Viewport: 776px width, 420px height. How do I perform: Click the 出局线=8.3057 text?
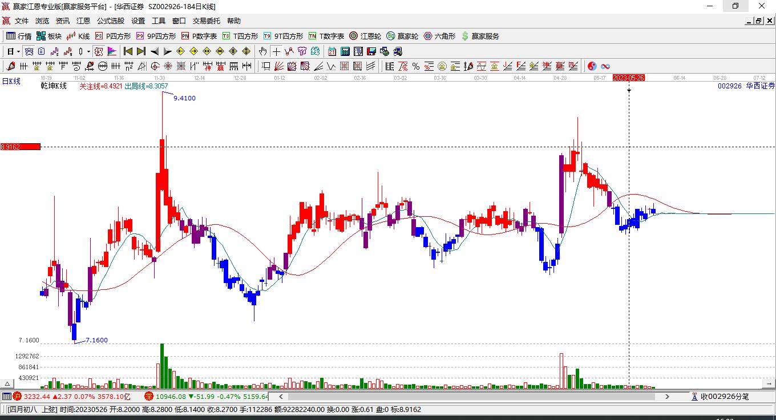pyautogui.click(x=146, y=86)
